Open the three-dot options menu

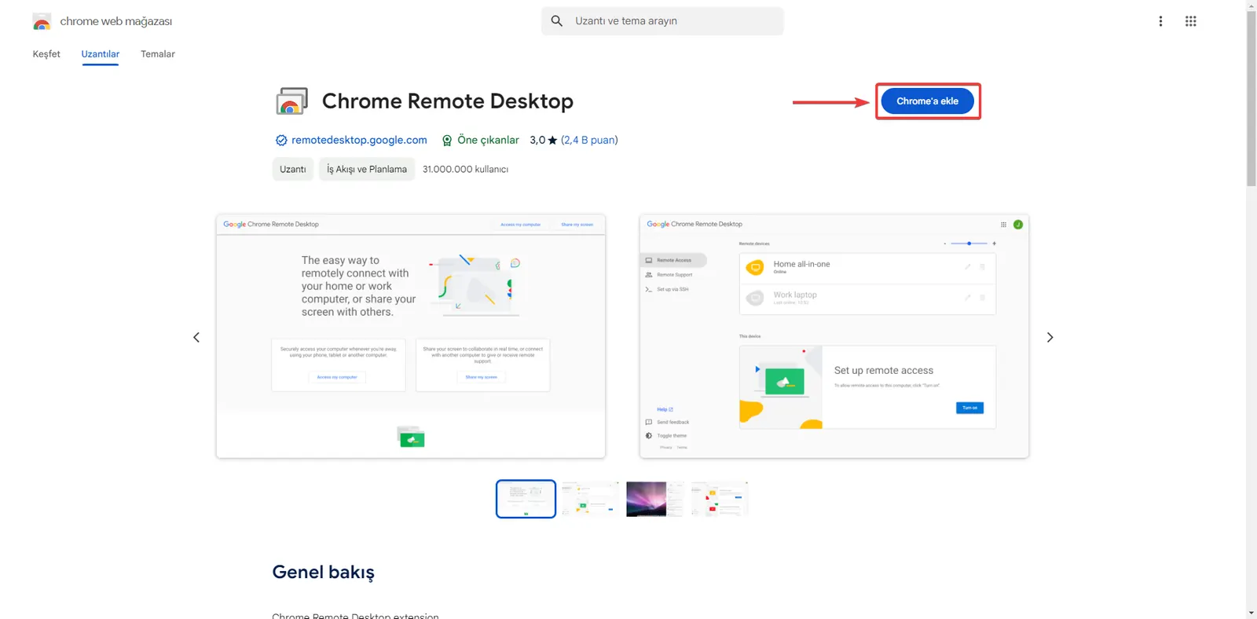[x=1160, y=21]
